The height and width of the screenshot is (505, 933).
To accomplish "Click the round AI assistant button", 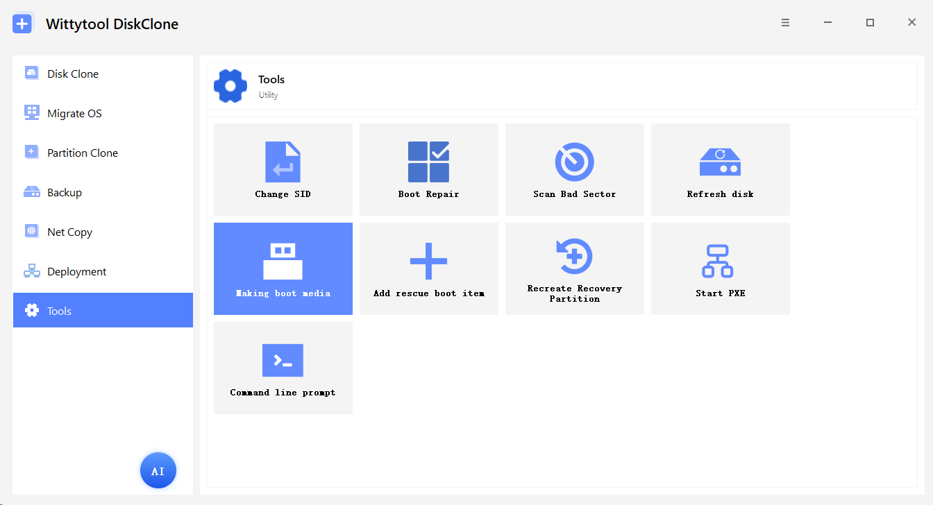I will coord(158,471).
